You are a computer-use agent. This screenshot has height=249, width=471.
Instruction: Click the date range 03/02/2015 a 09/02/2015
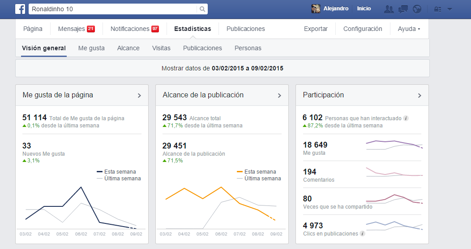tap(248, 68)
